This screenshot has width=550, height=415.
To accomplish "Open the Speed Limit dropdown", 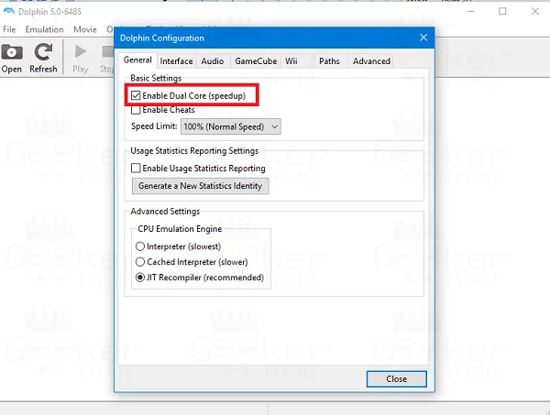I will click(231, 126).
